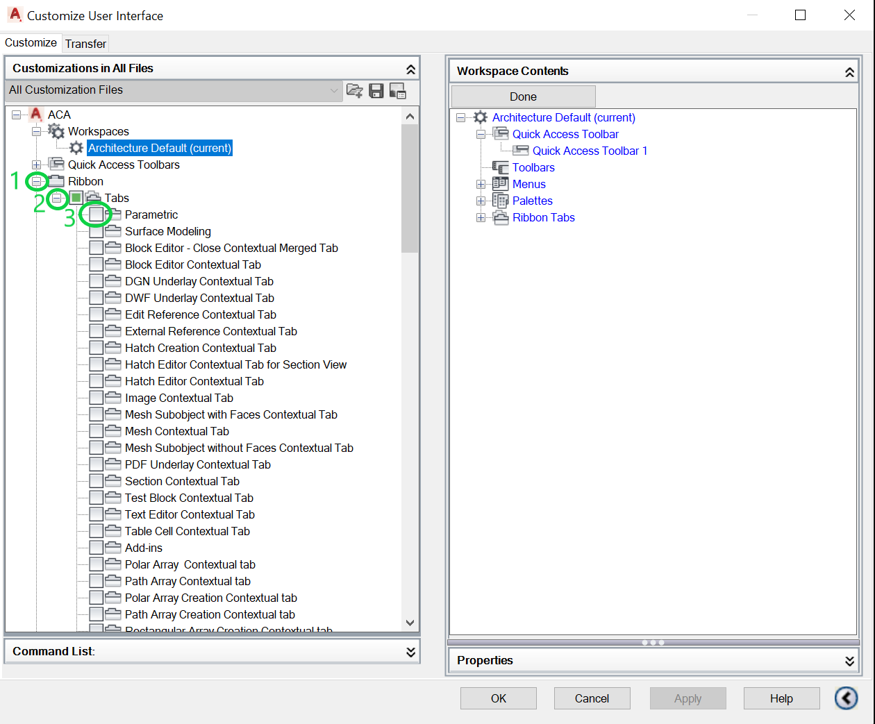Viewport: 875px width, 724px height.
Task: Click the Done button
Action: (x=523, y=96)
